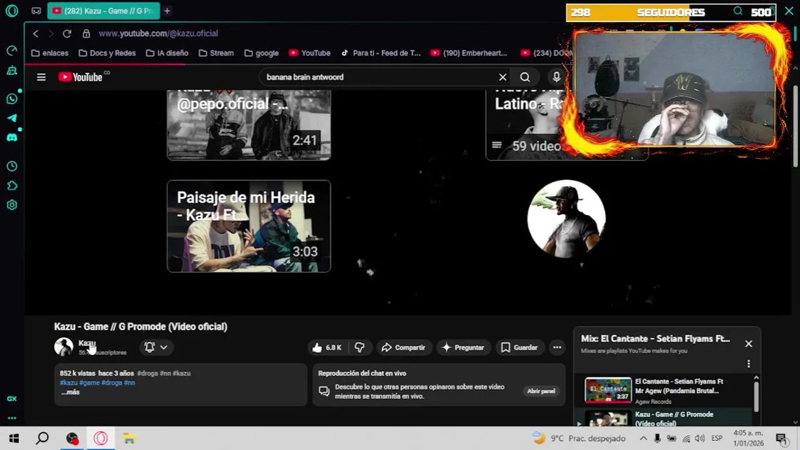
Task: Open the IA diseño bookmarks folder
Action: pos(166,53)
